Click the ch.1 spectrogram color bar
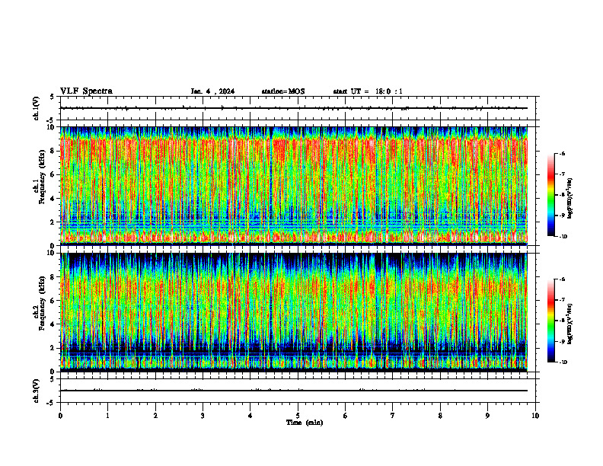Viewport: 603px width, 466px height. (x=550, y=195)
